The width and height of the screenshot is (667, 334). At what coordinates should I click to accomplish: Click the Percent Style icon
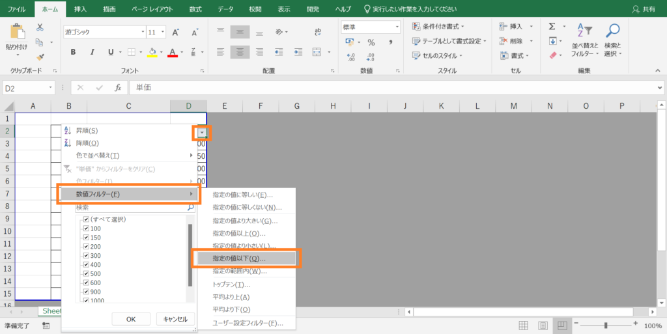(371, 42)
